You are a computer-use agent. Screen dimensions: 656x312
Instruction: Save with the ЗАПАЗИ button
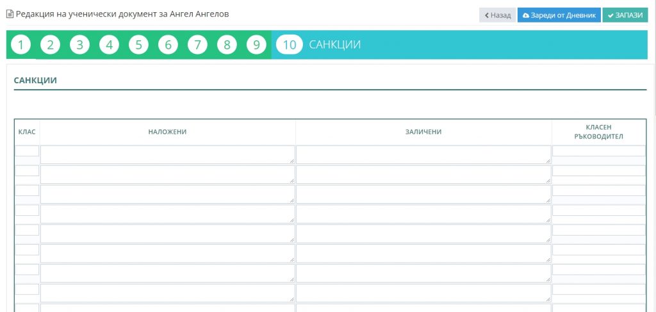[x=625, y=15]
